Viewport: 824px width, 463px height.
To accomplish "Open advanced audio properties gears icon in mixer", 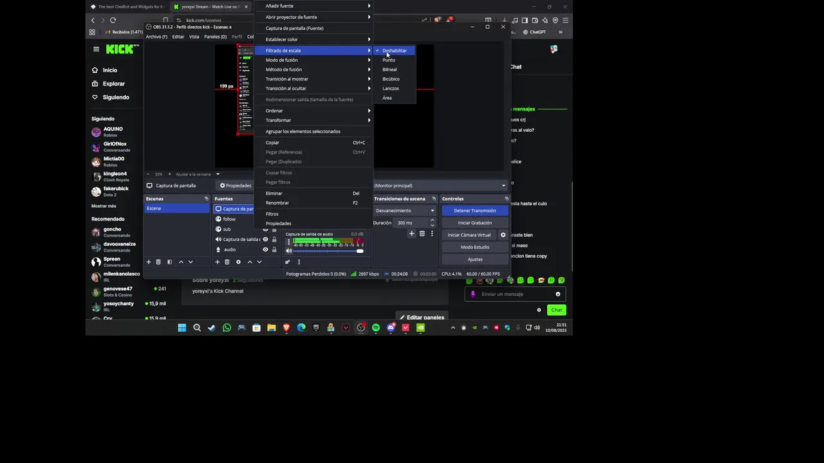I will tap(288, 262).
